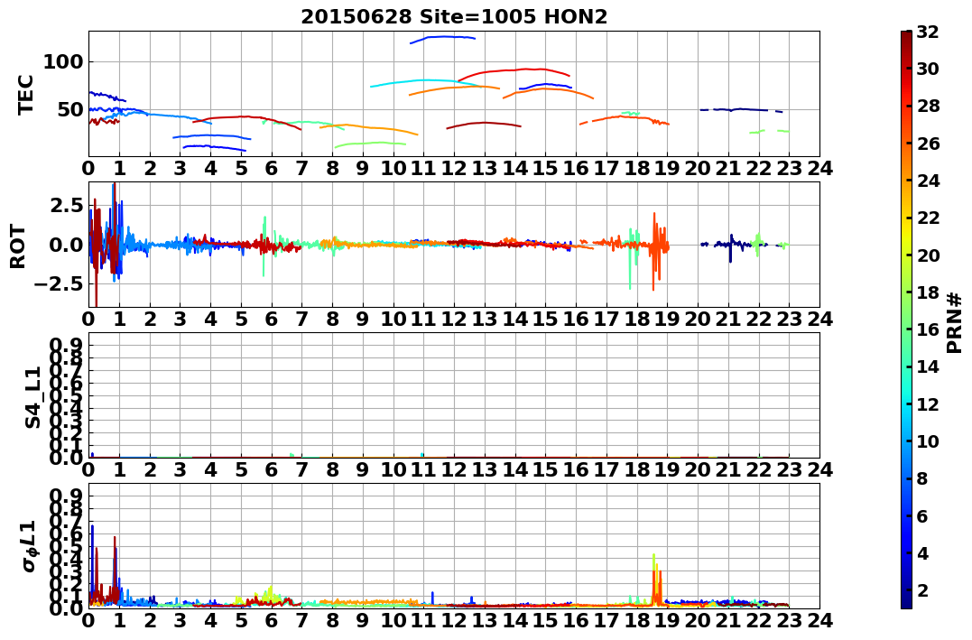Click the 28 tick on the PRN colorbar

point(928,106)
